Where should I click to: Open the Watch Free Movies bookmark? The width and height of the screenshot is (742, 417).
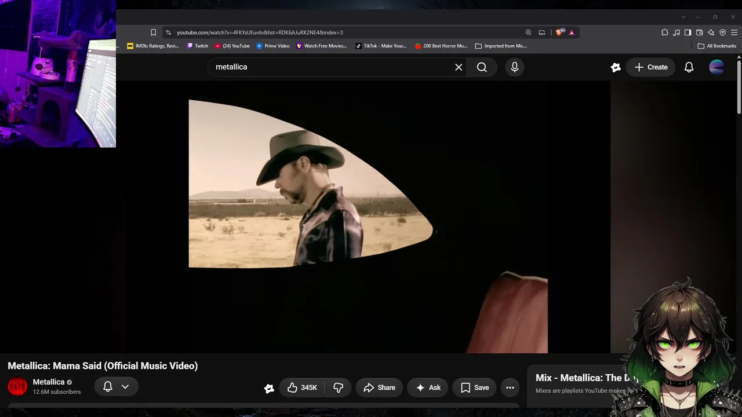tap(322, 46)
